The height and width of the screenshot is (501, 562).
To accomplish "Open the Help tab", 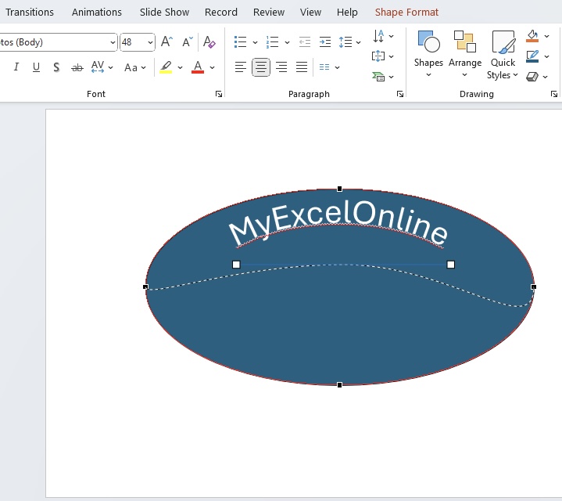I will pyautogui.click(x=347, y=13).
